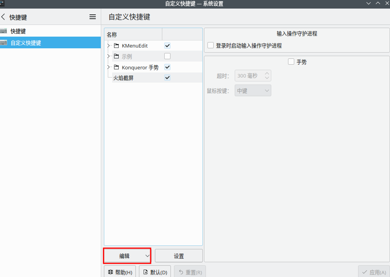
Task: Click the keyboard icon beside 快捷键
Action: pos(4,31)
